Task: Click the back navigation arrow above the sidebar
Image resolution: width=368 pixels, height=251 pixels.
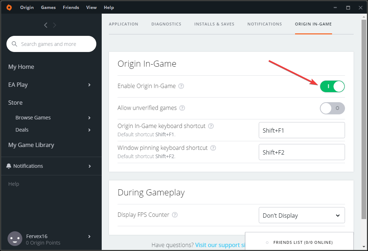Action: 45,25
